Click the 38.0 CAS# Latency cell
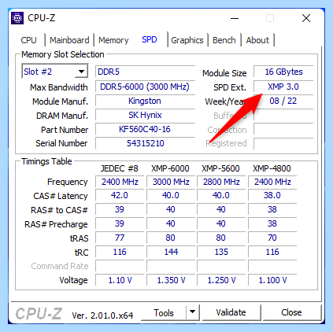Screen dimensions: 333x332 (x=272, y=195)
